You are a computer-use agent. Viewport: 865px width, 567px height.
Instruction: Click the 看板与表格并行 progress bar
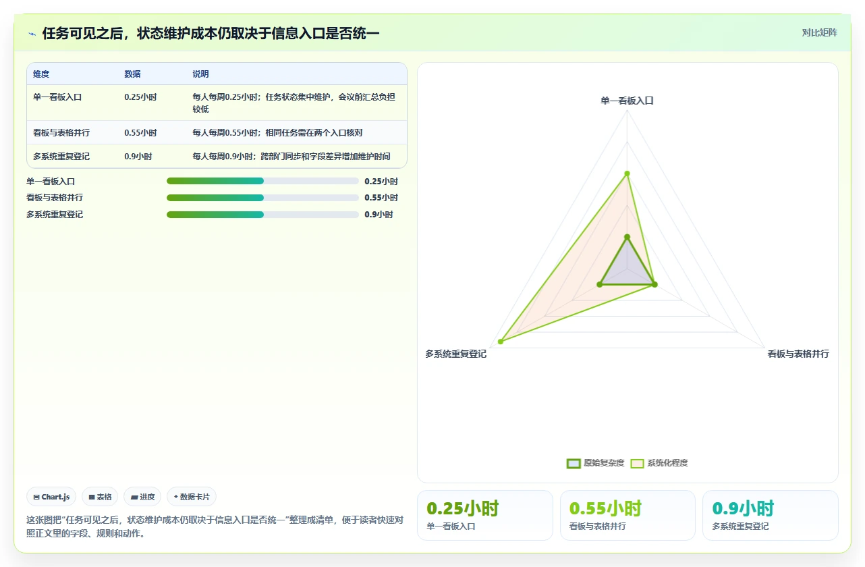pyautogui.click(x=262, y=198)
